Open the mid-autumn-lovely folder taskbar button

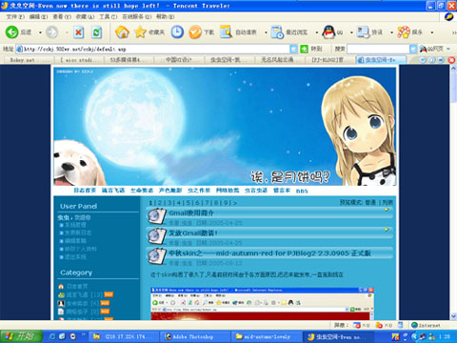click(x=266, y=336)
